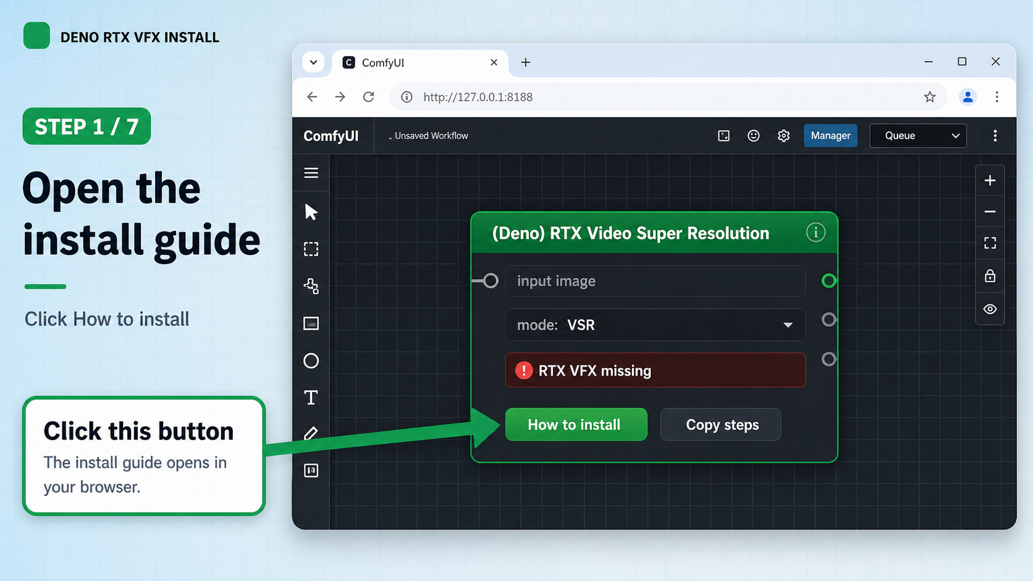Image resolution: width=1033 pixels, height=581 pixels.
Task: Reload the browser page
Action: 369,97
